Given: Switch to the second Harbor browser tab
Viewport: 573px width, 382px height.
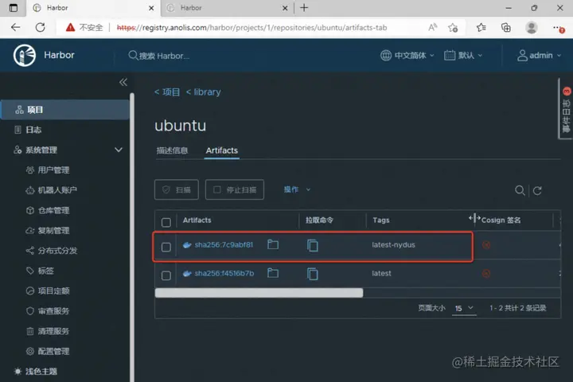Looking at the screenshot, I should pos(227,8).
